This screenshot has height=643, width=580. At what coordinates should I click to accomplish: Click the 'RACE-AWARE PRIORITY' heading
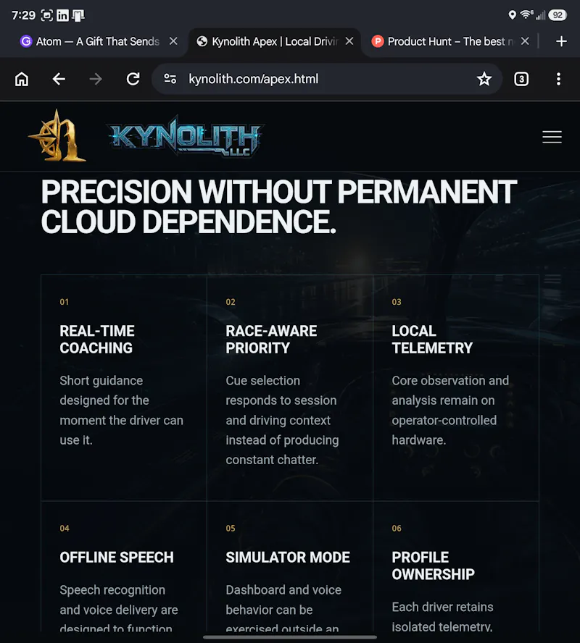[x=271, y=340]
